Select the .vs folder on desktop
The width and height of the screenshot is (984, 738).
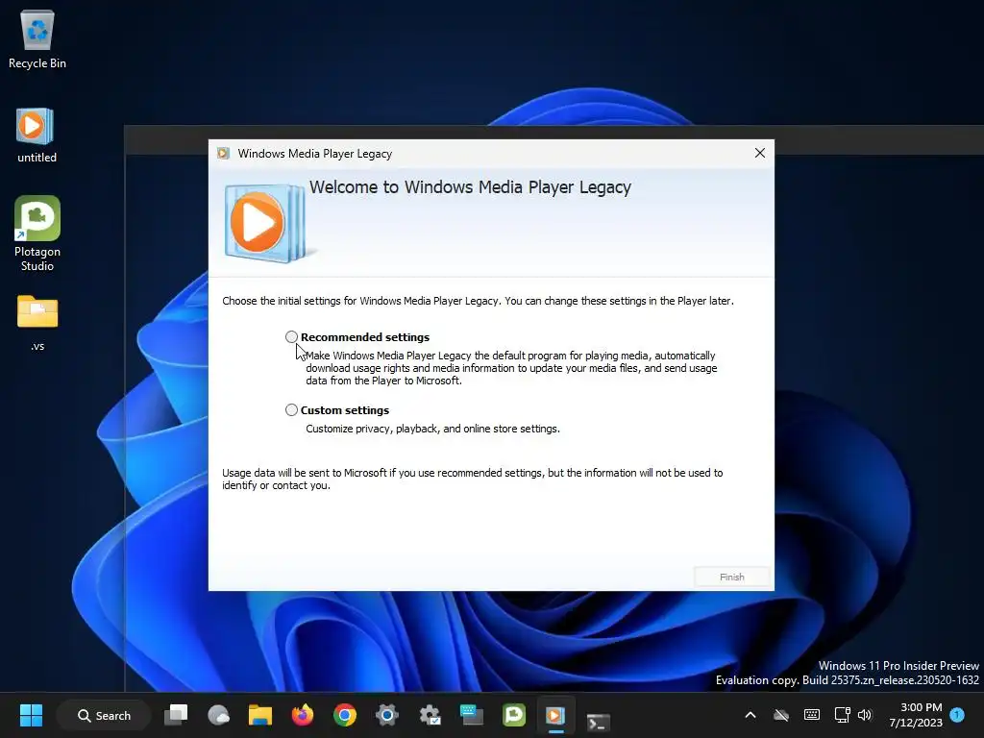[37, 323]
